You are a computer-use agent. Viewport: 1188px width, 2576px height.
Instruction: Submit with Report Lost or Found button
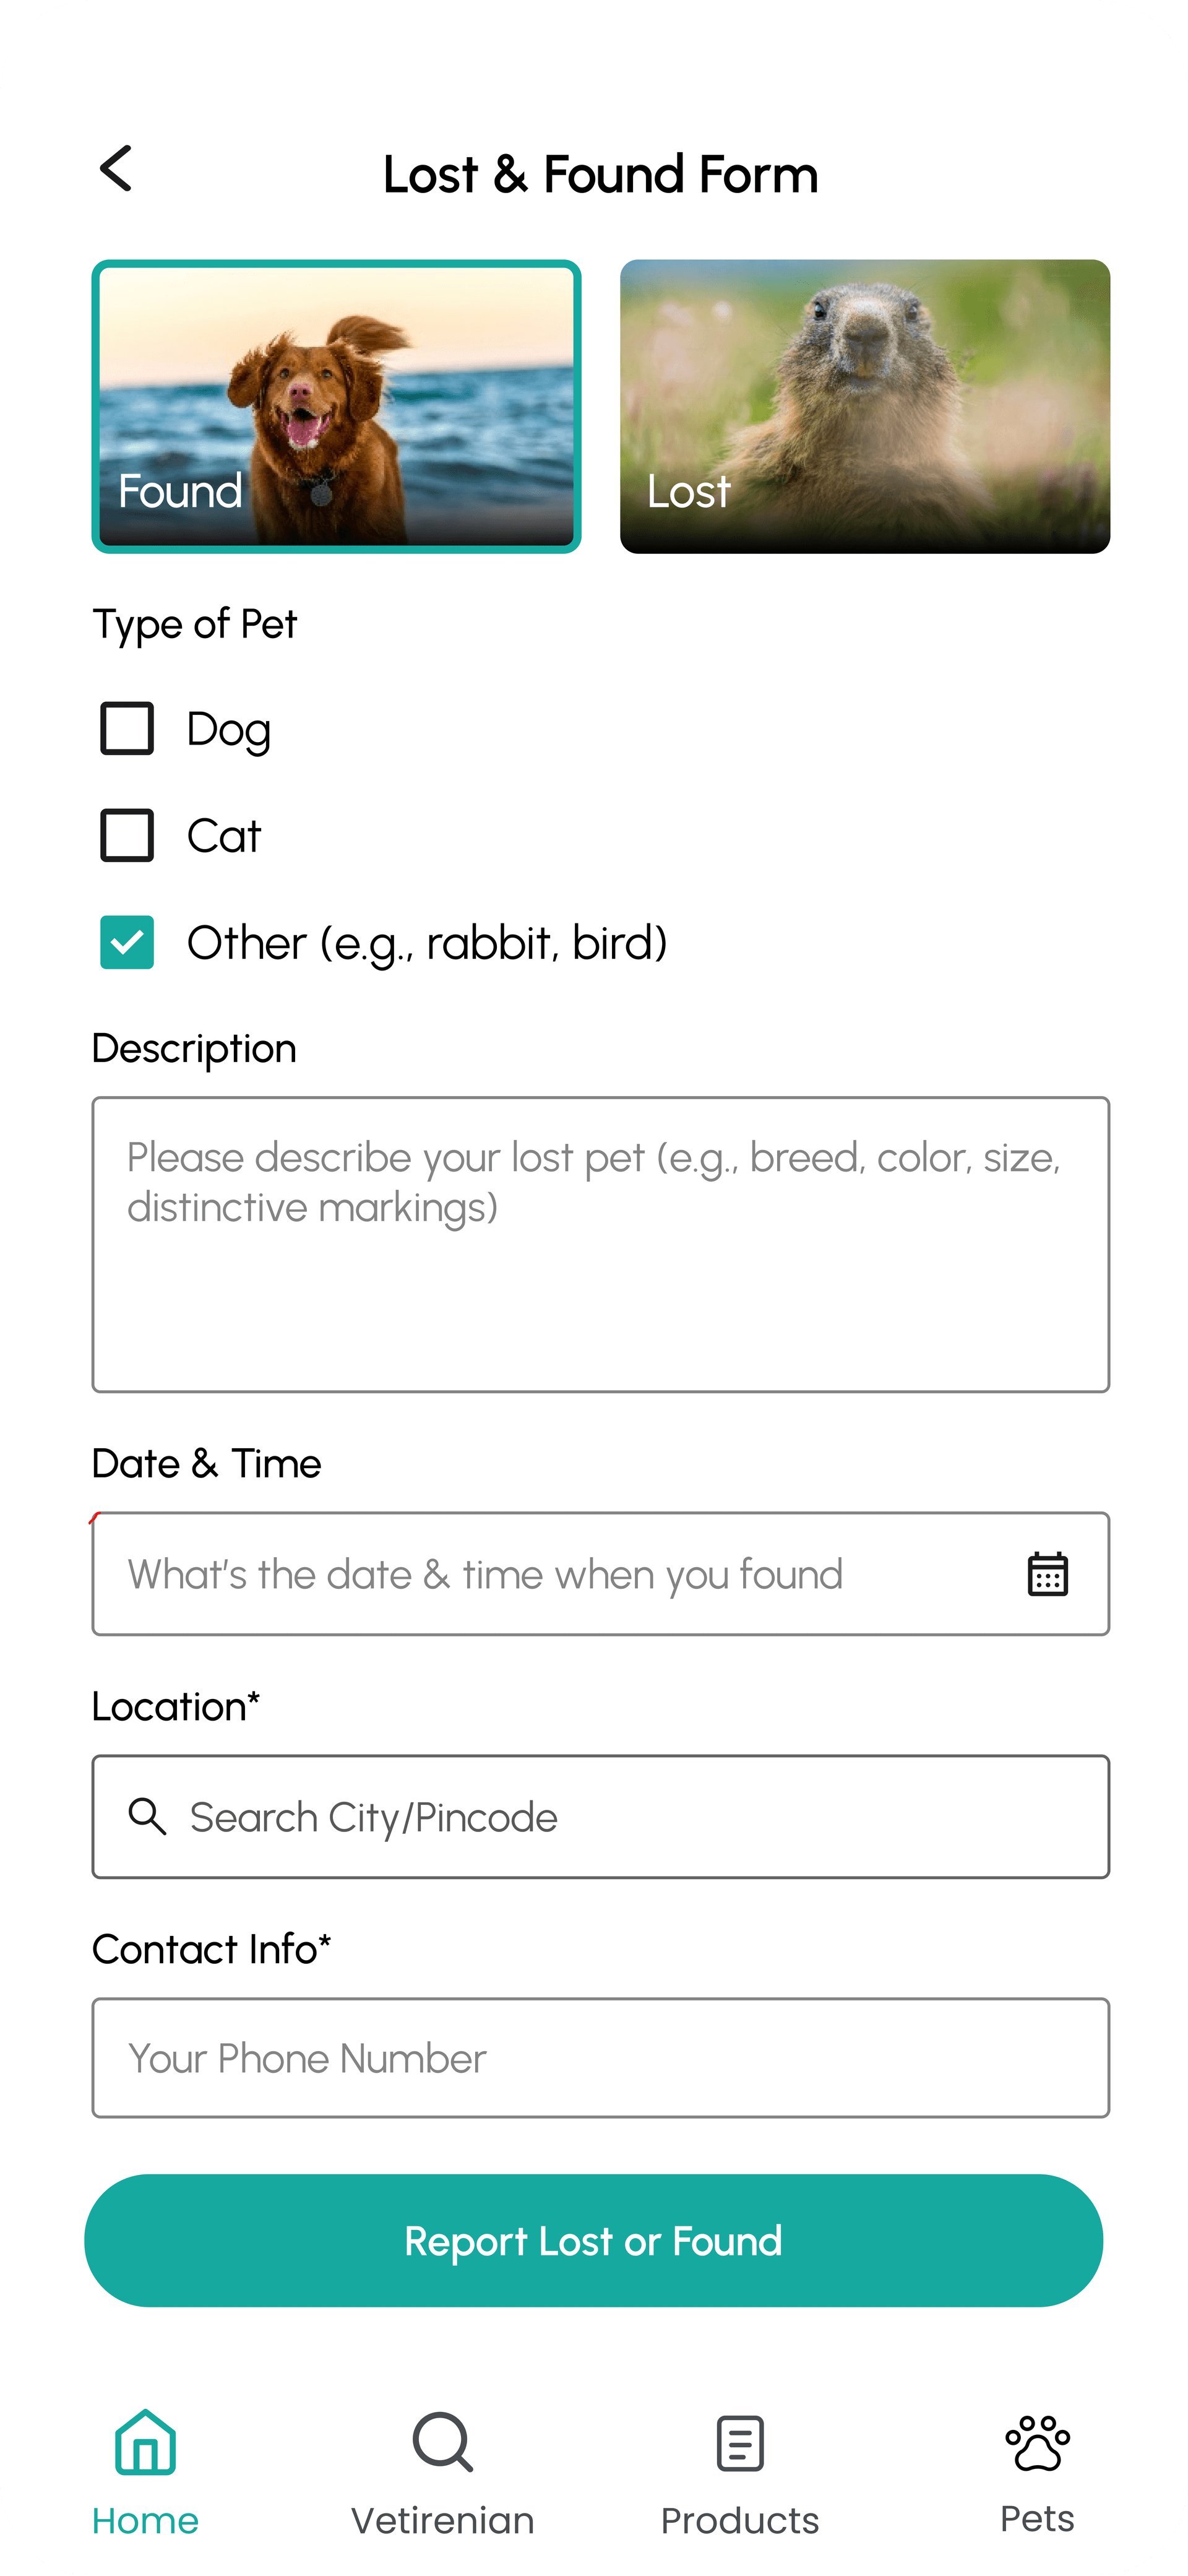click(593, 2240)
